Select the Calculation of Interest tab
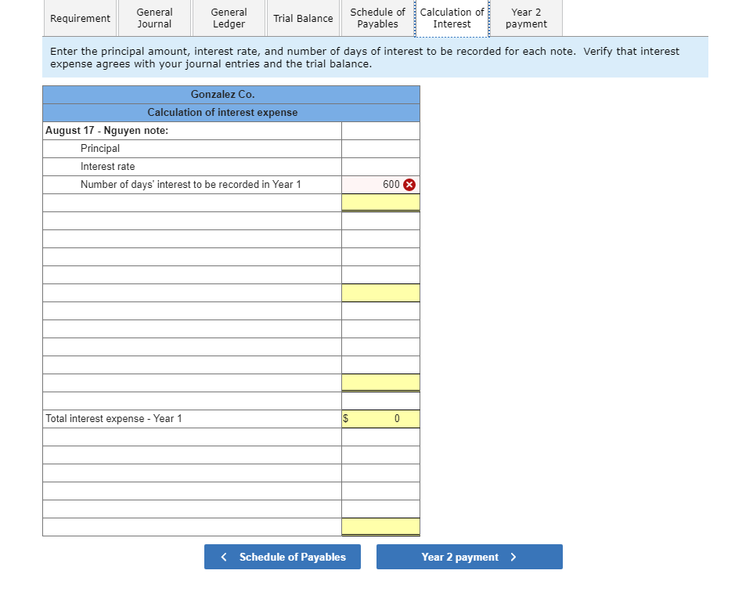This screenshot has height=592, width=735. [x=452, y=18]
